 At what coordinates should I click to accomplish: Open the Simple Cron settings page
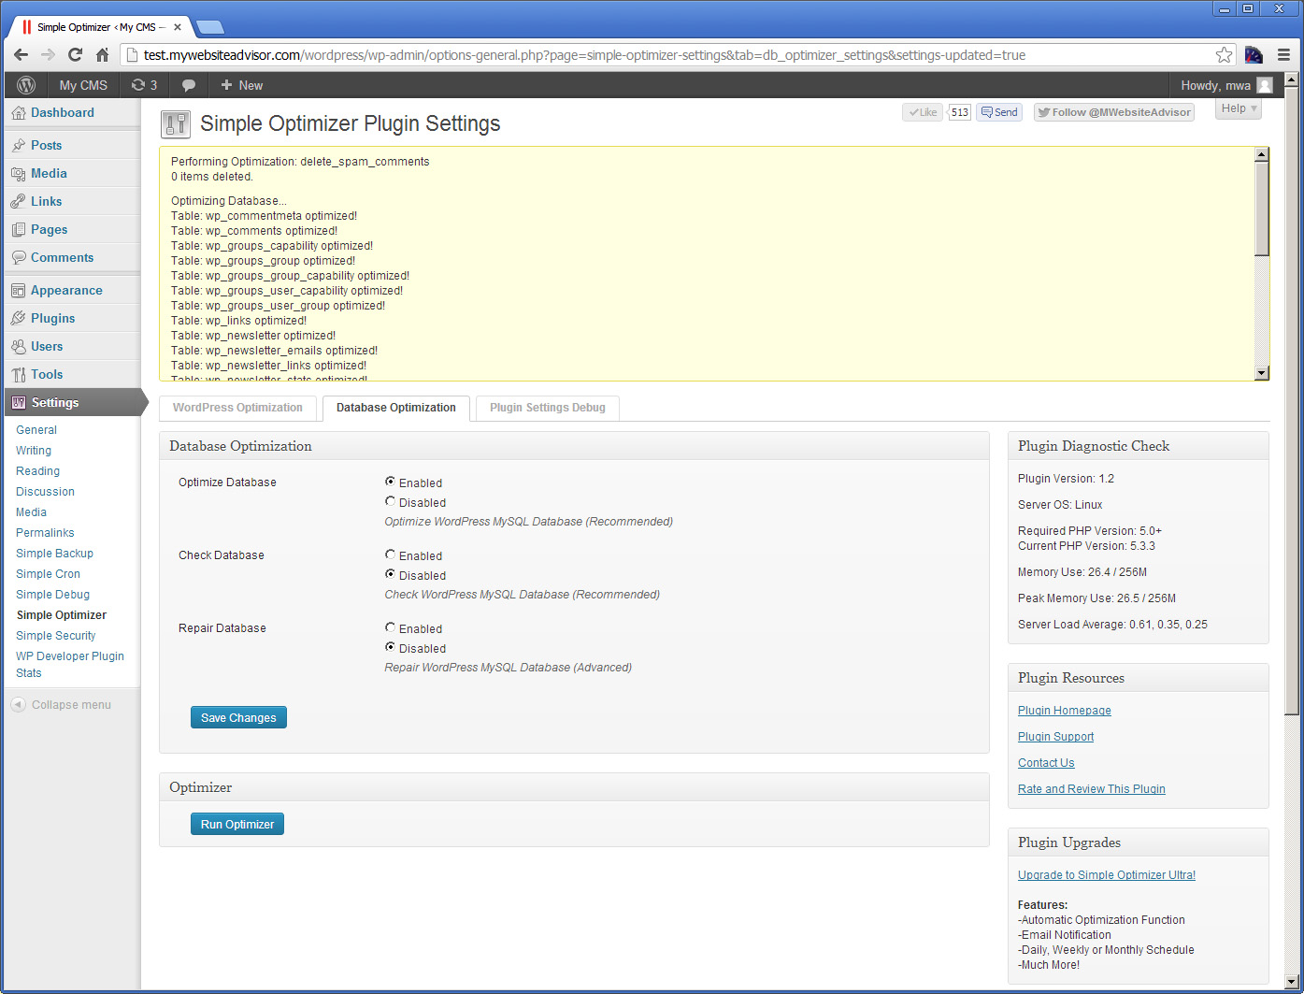(x=48, y=574)
